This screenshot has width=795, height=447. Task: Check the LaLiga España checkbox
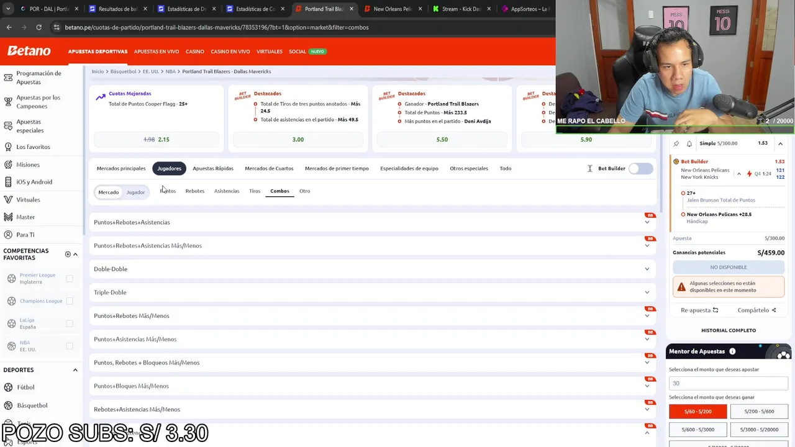70,323
